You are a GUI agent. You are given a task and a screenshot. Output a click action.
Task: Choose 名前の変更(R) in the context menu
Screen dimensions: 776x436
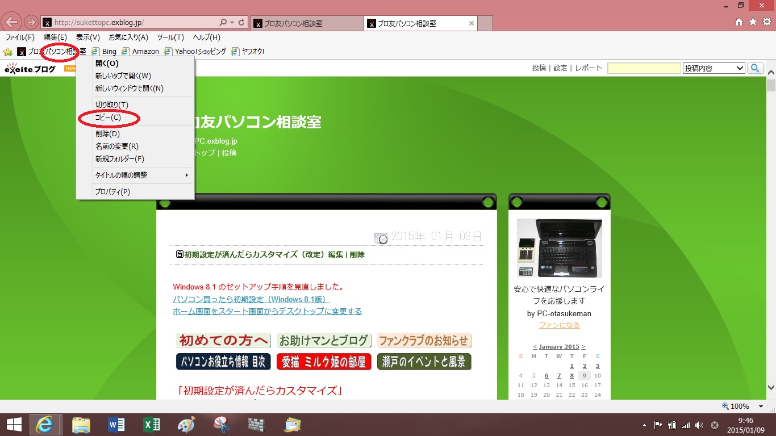[x=135, y=146]
